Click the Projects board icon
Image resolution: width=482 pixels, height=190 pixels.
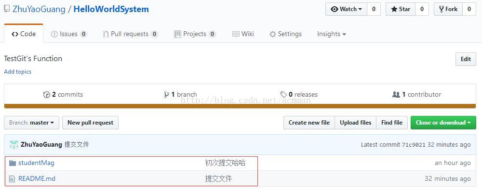click(178, 34)
